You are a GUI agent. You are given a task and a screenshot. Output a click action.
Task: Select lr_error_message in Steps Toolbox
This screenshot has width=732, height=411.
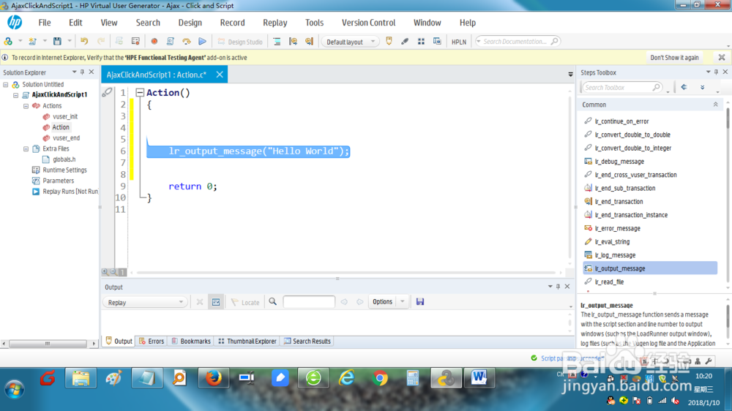click(x=617, y=228)
